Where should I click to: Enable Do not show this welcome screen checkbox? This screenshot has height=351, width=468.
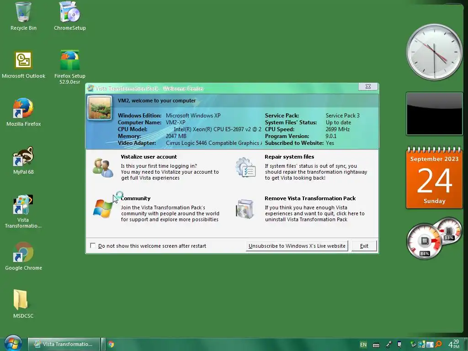coord(93,245)
